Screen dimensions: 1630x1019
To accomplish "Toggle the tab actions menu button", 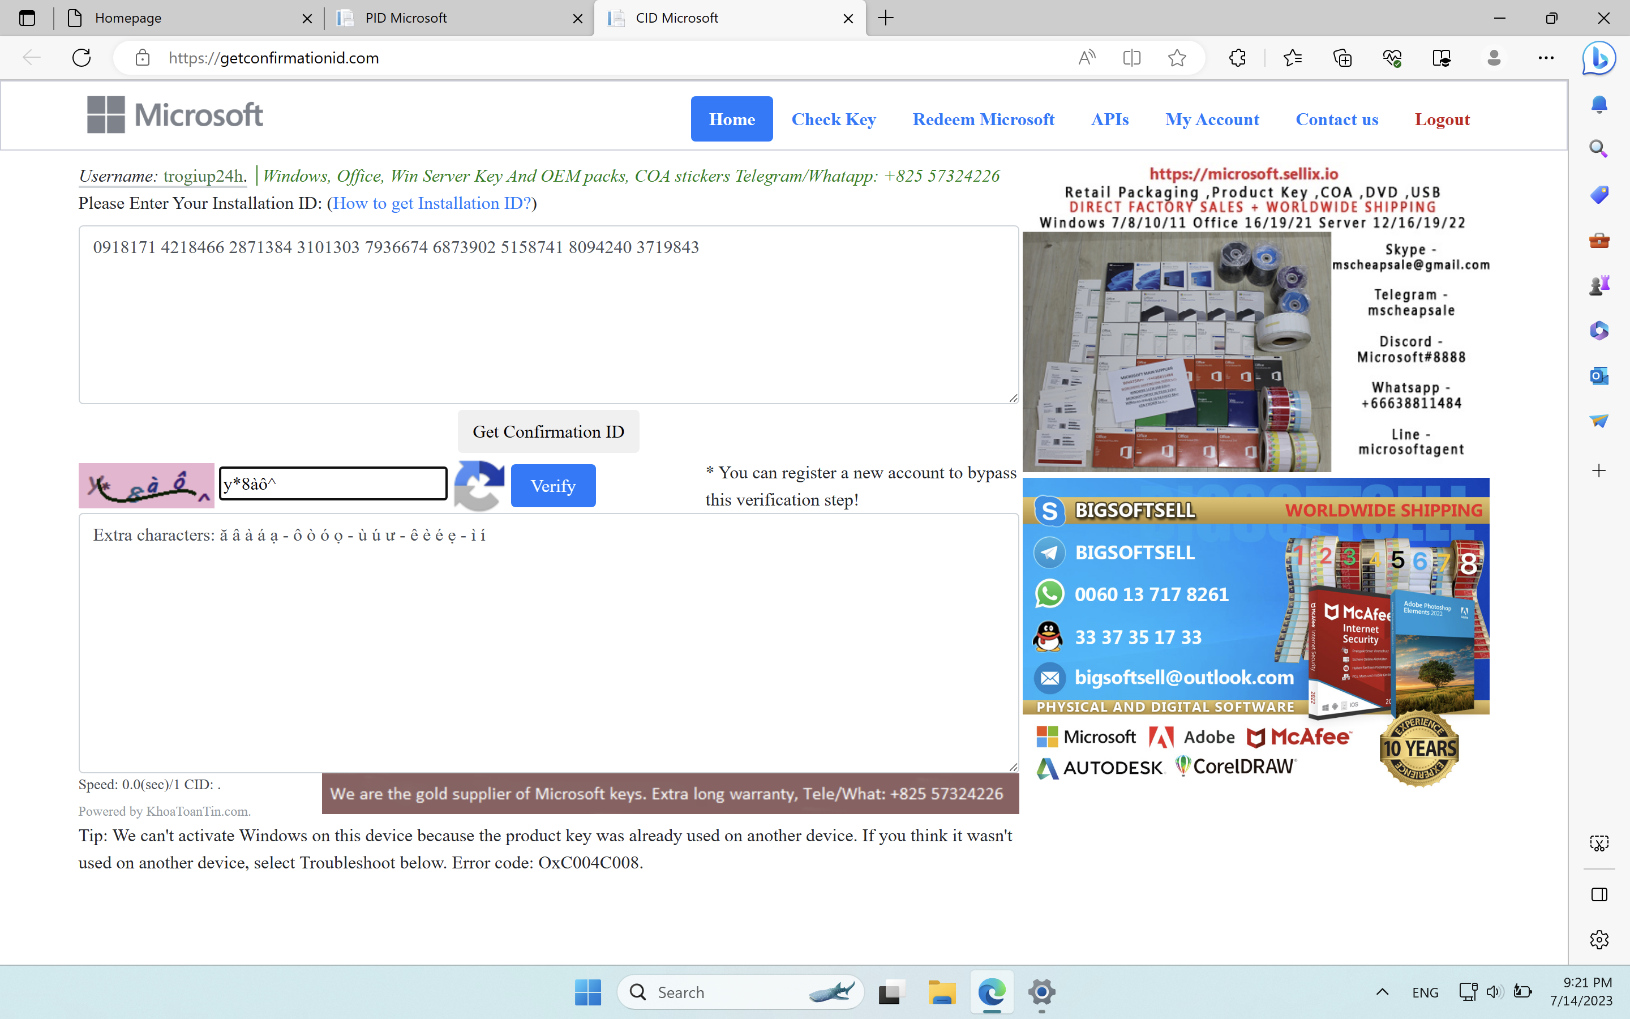I will click(x=27, y=18).
